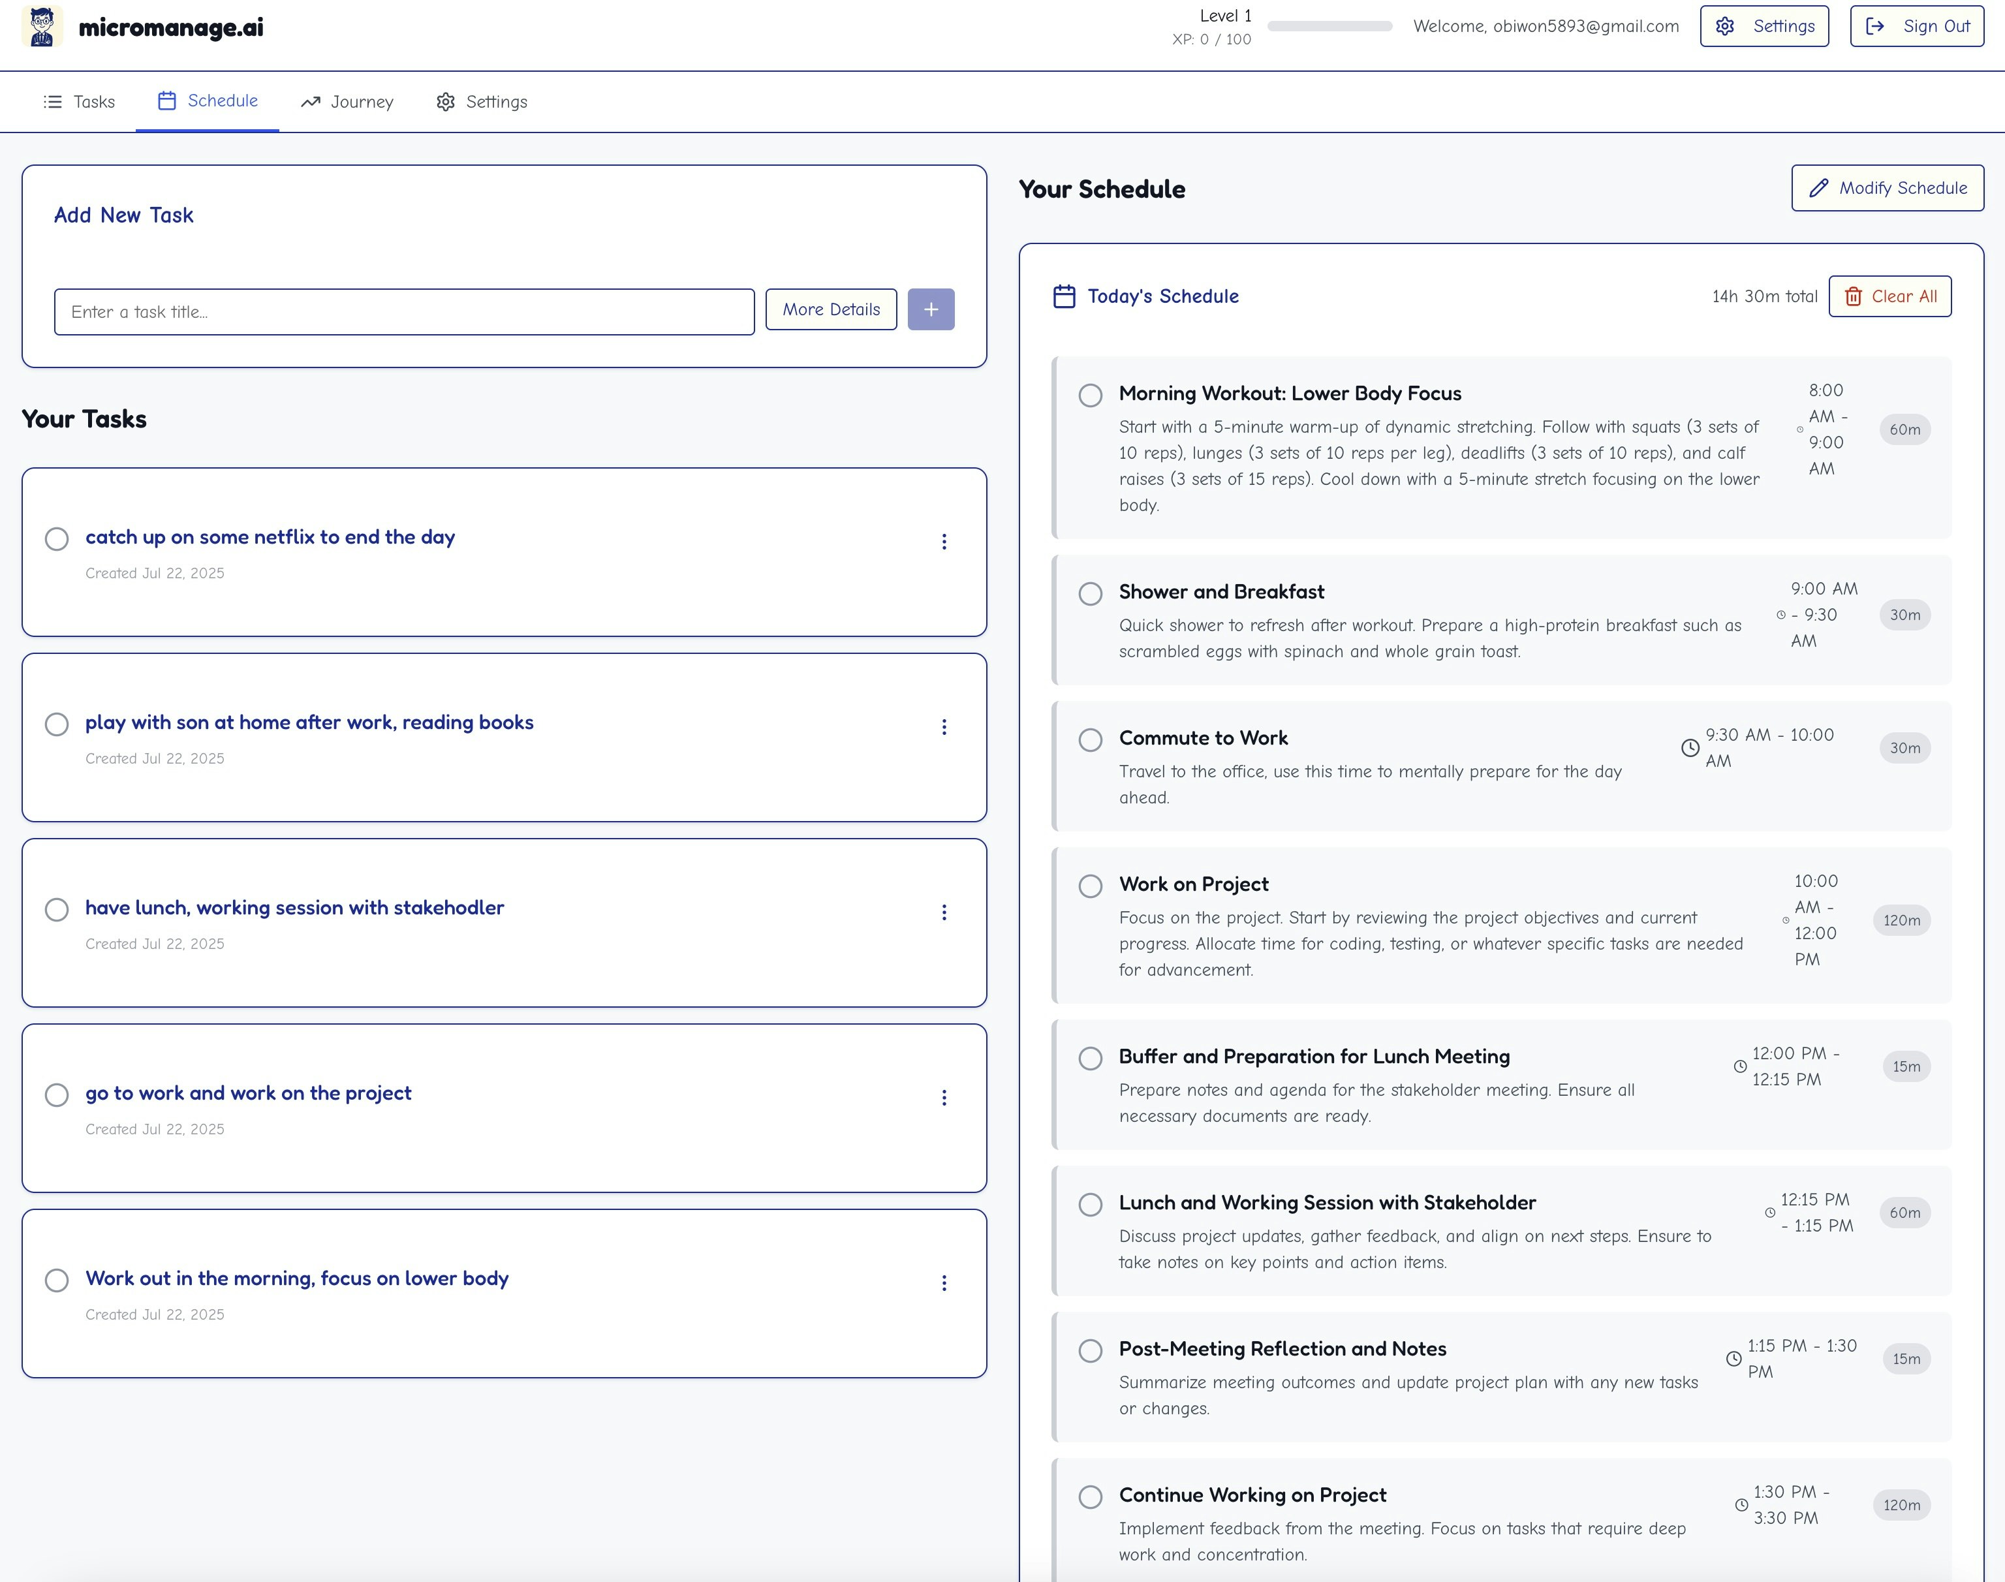
Task: Check off go to work task
Action: tap(57, 1094)
